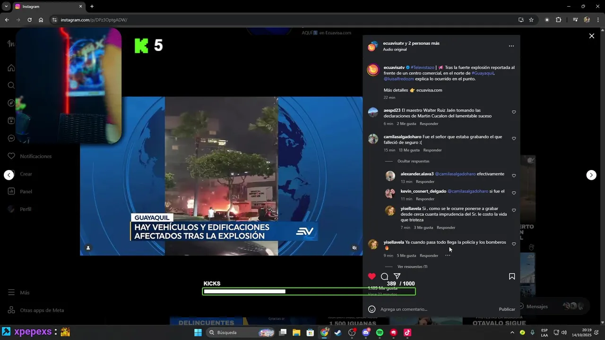605x340 pixels.
Task: Open the Chrome home page button
Action: (x=41, y=20)
